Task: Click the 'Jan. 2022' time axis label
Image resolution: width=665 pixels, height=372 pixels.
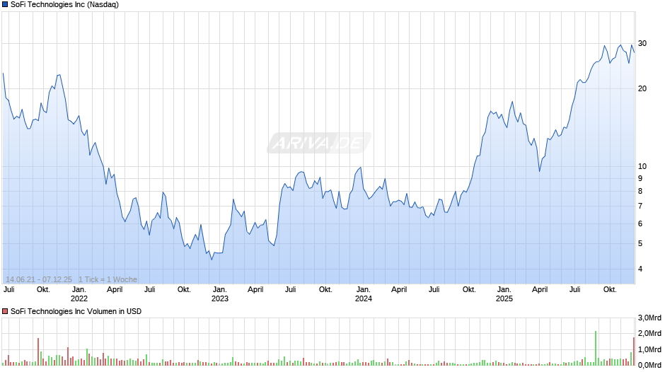Action: pos(79,294)
